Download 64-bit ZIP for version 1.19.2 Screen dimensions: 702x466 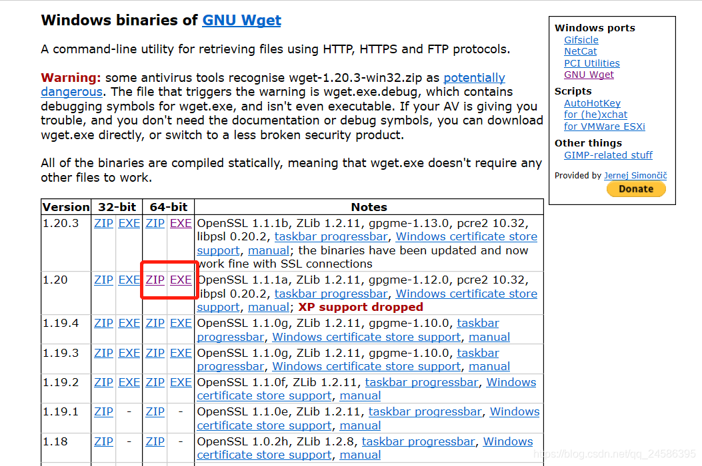click(x=155, y=383)
